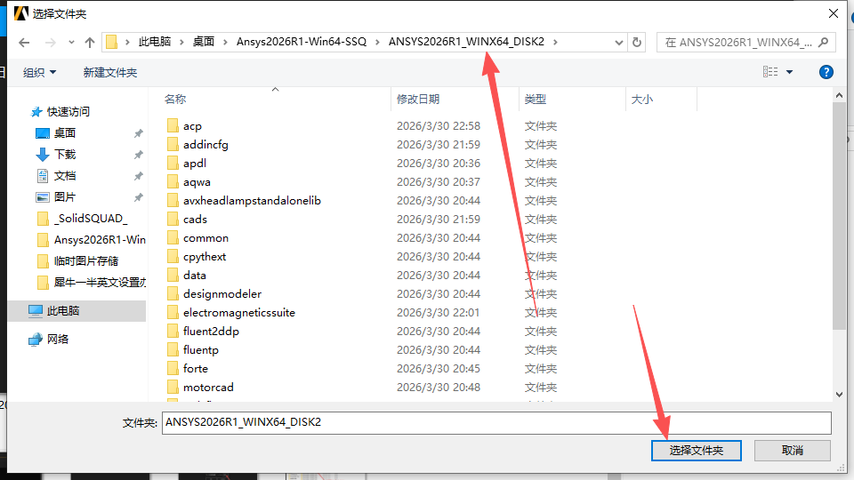The image size is (854, 480).
Task: Click file list scrollbar up arrow
Action: point(839,95)
